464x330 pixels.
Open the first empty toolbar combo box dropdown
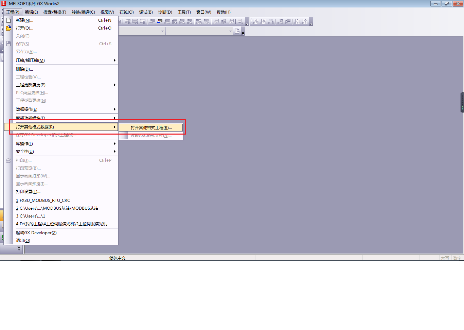pos(162,31)
